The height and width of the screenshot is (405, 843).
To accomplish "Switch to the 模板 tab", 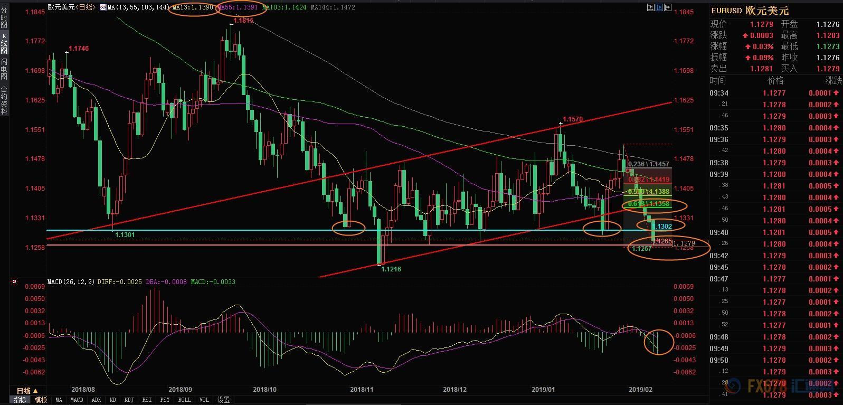I will tap(41, 400).
